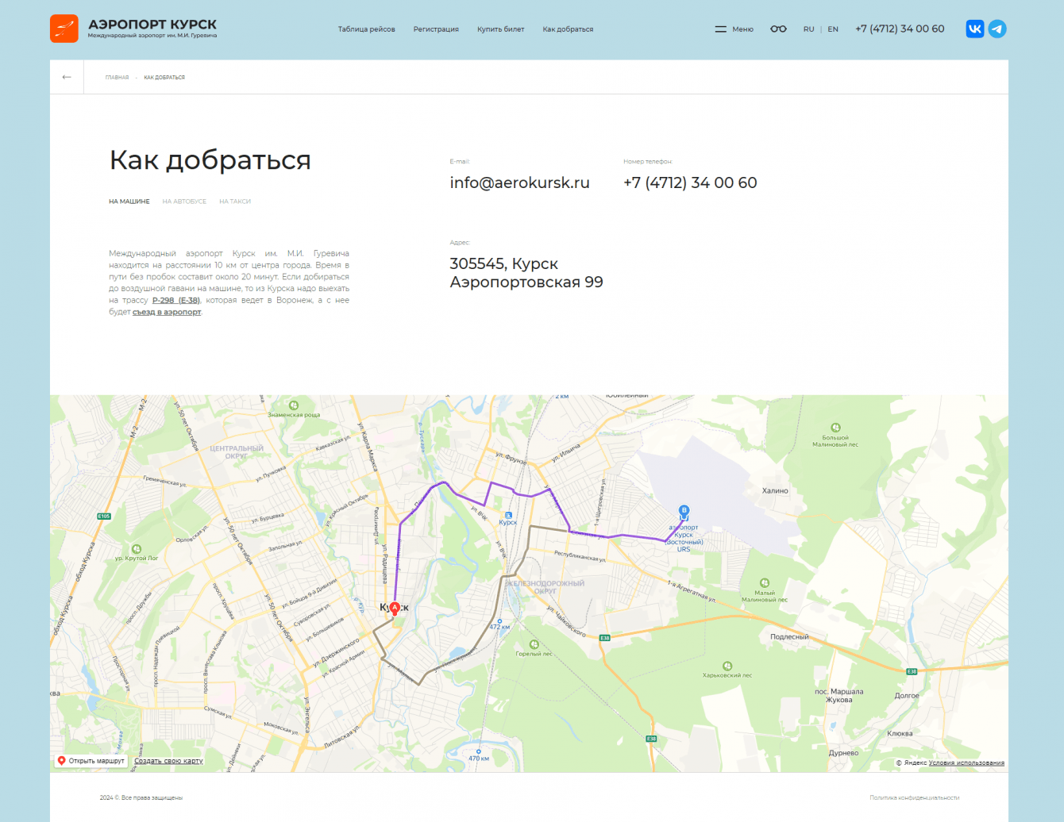Open Купить билет in top navigation
The height and width of the screenshot is (822, 1064).
501,29
